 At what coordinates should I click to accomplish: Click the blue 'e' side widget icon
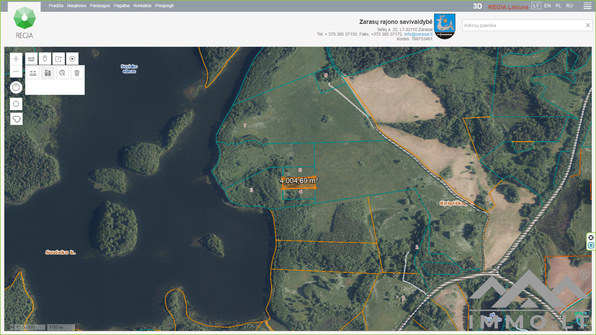pos(591,245)
